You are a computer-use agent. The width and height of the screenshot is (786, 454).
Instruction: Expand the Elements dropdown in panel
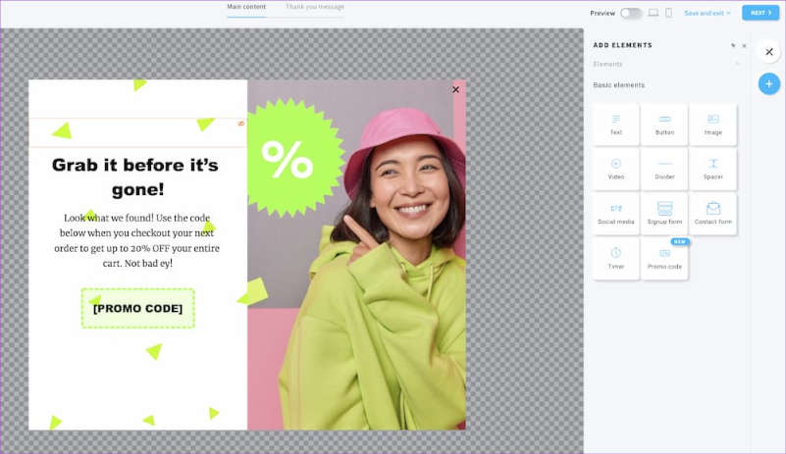click(x=665, y=64)
